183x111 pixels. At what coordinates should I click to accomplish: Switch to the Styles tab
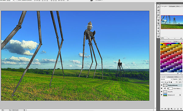click(x=176, y=42)
